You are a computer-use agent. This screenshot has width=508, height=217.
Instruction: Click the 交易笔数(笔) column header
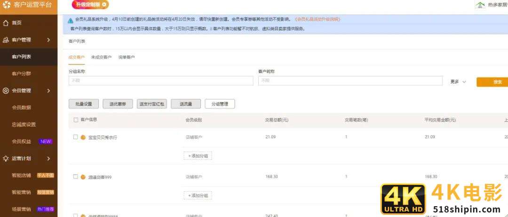tap(357, 120)
